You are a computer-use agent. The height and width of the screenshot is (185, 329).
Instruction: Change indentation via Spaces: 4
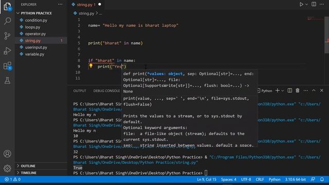(228, 179)
